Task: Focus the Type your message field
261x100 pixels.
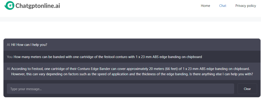Action: coord(120,89)
